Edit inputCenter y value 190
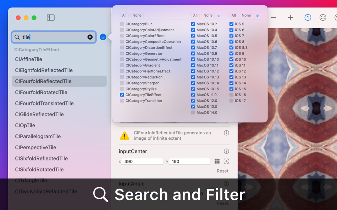Viewport: 337px width, 210px height. point(189,161)
